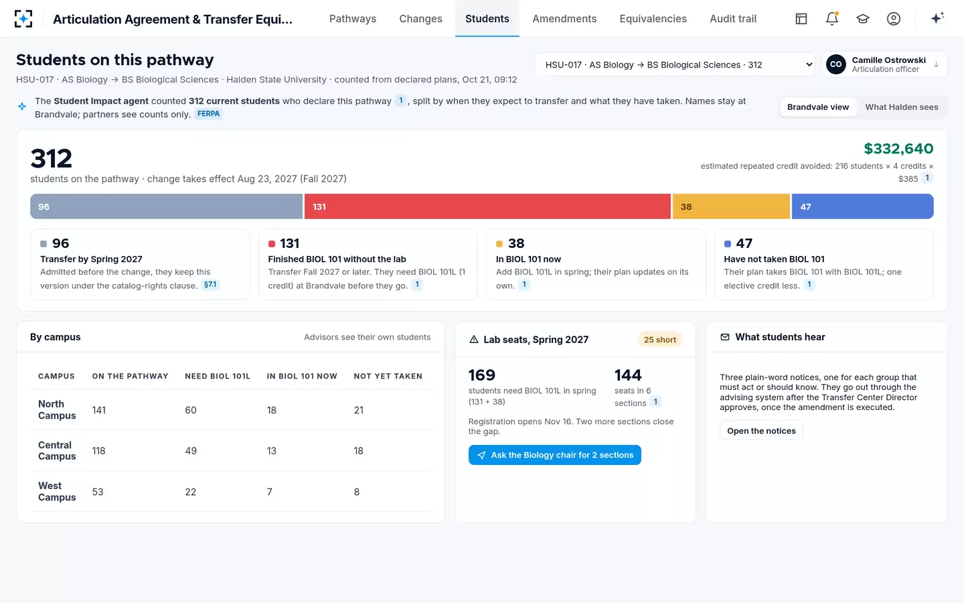The height and width of the screenshot is (603, 964).
Task: Click the blue 47 bar segment
Action: click(863, 206)
